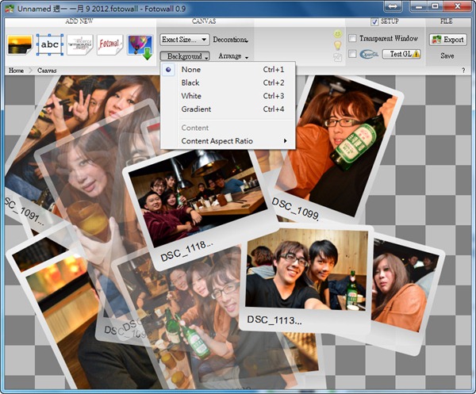Click the word cloud icon
This screenshot has height=394, width=476.
(x=79, y=45)
